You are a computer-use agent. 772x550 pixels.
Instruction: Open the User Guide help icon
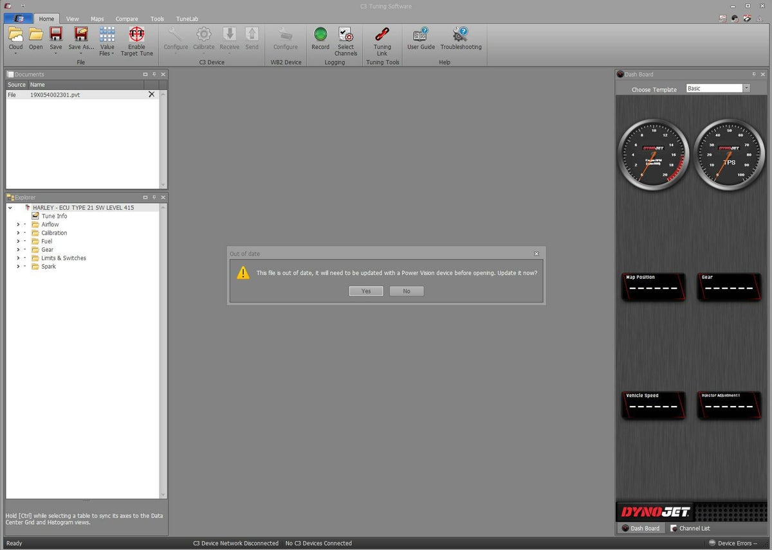coord(421,35)
